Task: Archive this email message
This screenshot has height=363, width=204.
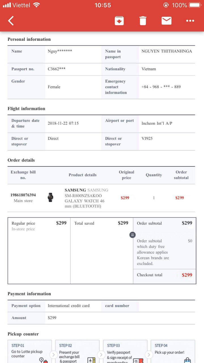Action: [x=119, y=21]
